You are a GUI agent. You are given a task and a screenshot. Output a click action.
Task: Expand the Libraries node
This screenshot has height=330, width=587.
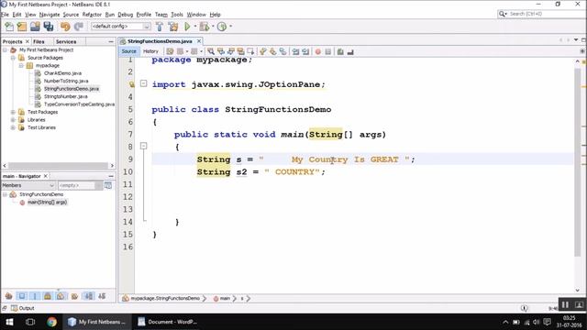click(x=13, y=120)
